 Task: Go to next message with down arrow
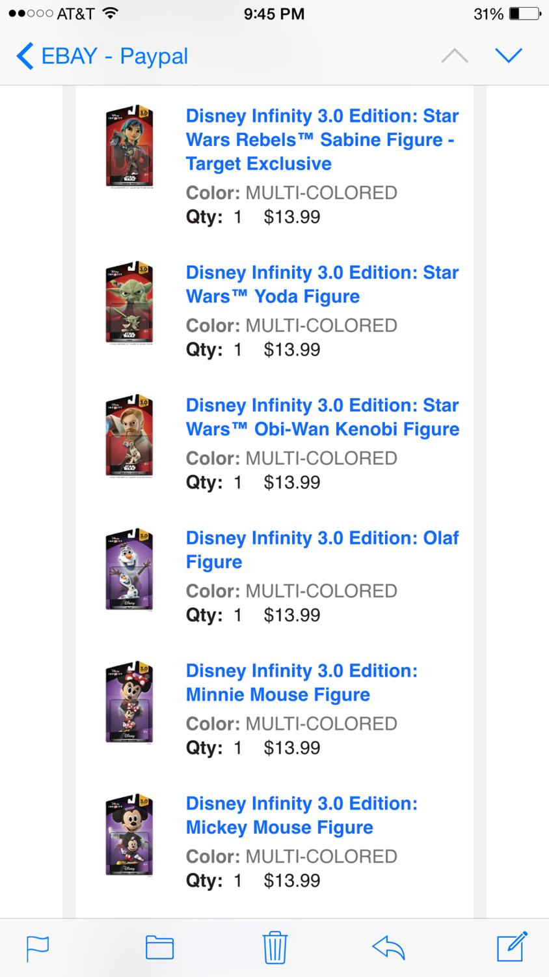(508, 56)
